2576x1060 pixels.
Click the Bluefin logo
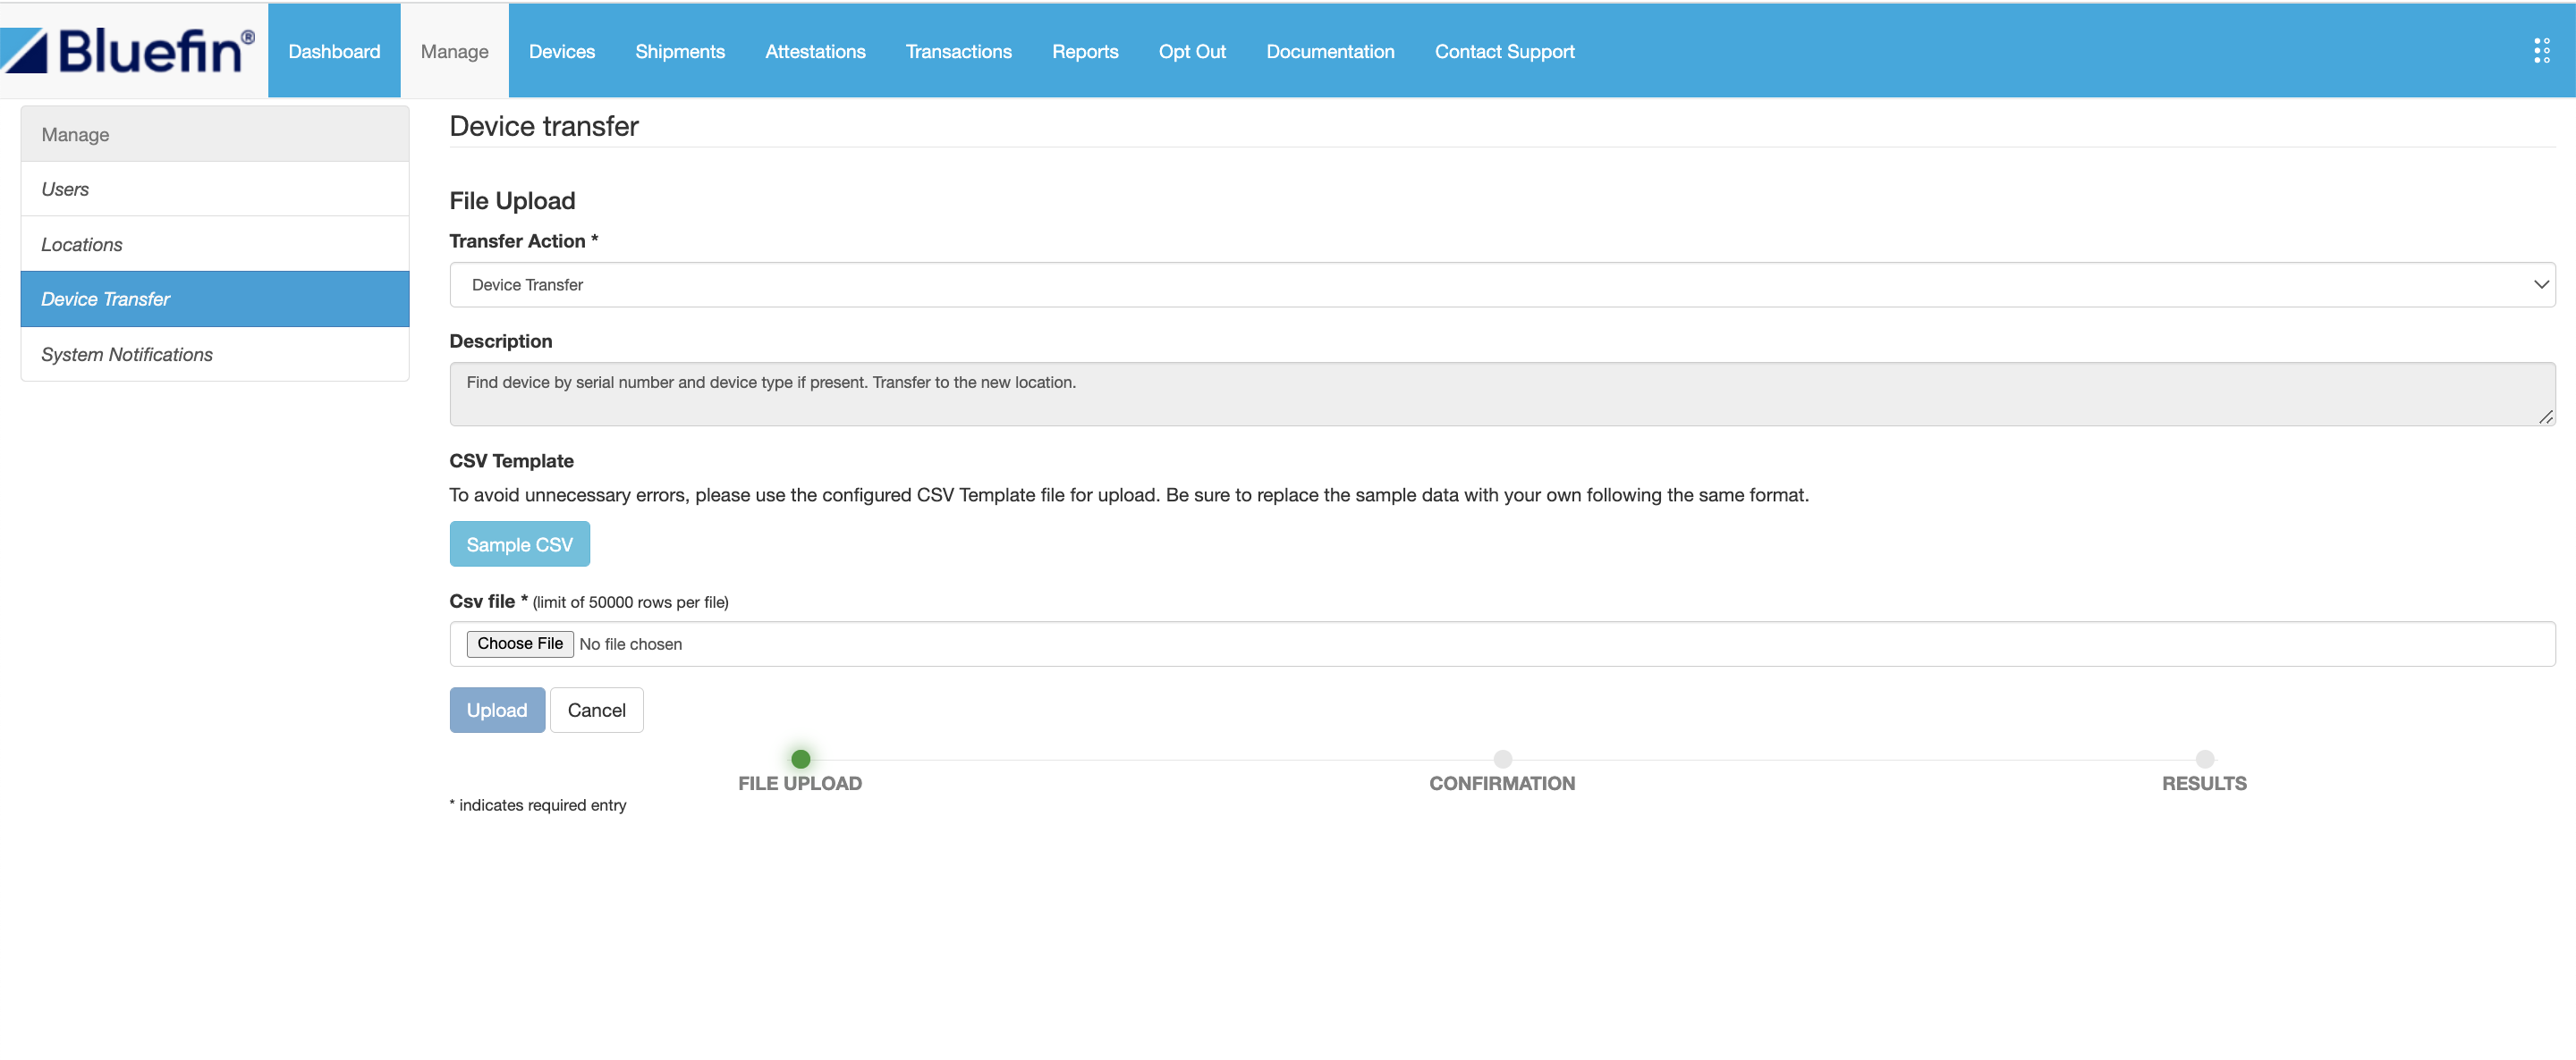tap(128, 50)
